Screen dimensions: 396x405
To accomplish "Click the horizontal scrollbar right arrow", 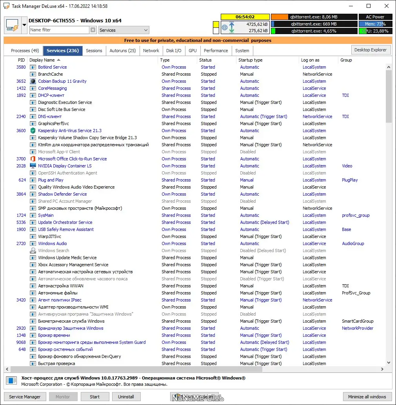I will 382,369.
